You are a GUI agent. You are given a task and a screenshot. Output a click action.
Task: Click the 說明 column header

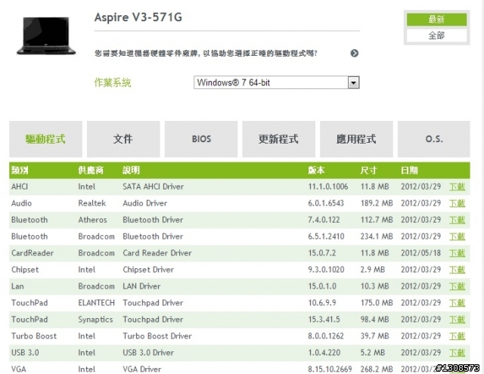131,170
